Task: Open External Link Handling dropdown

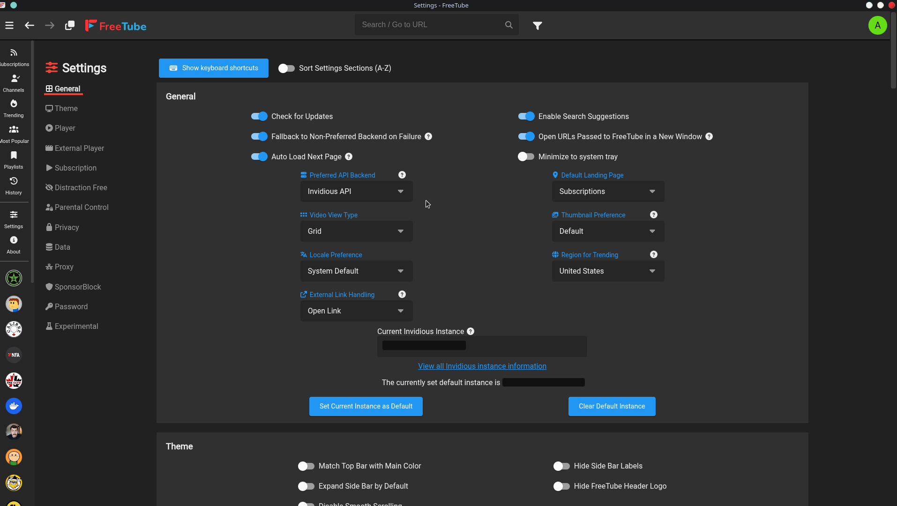Action: pos(357,311)
